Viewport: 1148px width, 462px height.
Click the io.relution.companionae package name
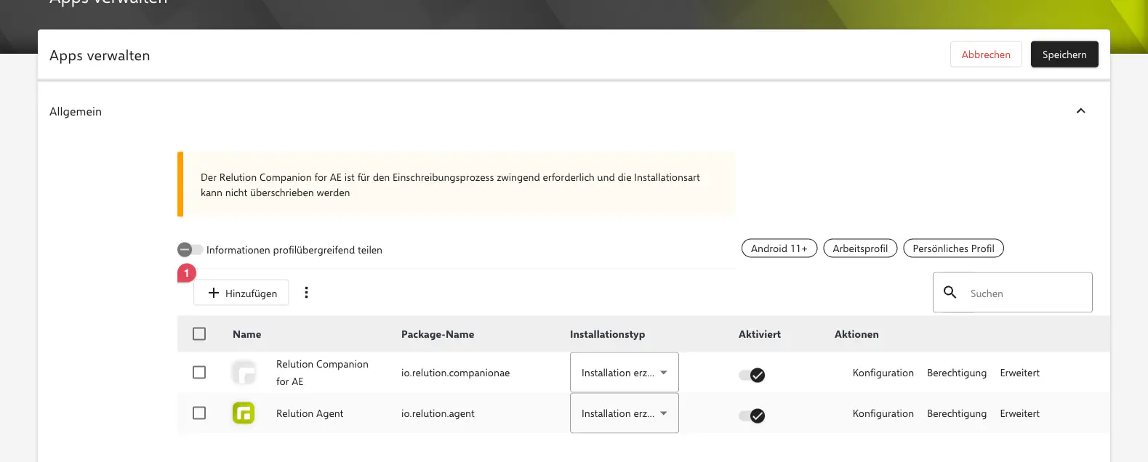pyautogui.click(x=455, y=373)
